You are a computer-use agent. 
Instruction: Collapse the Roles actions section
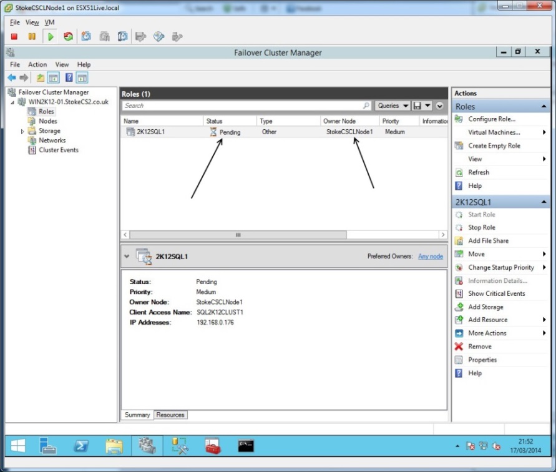(544, 107)
